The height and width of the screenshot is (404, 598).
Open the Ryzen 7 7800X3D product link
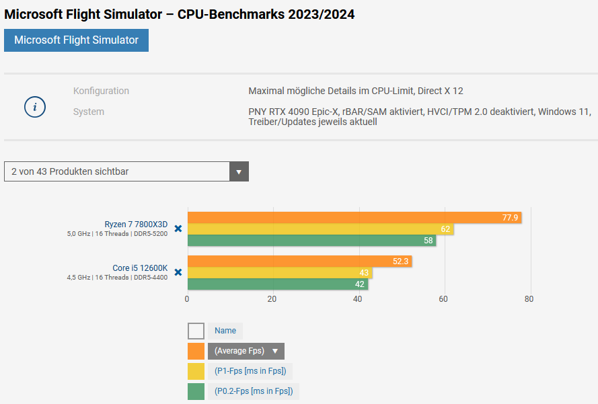[x=136, y=225]
